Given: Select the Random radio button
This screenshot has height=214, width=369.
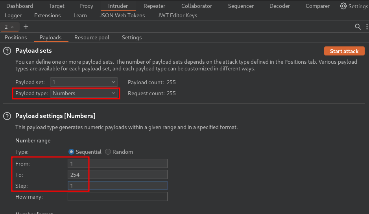Looking at the screenshot, I should pyautogui.click(x=108, y=152).
